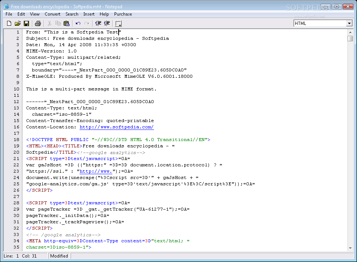Click 'This is a multi-part message' line
The height and width of the screenshot is (262, 357).
pyautogui.click(x=91, y=89)
